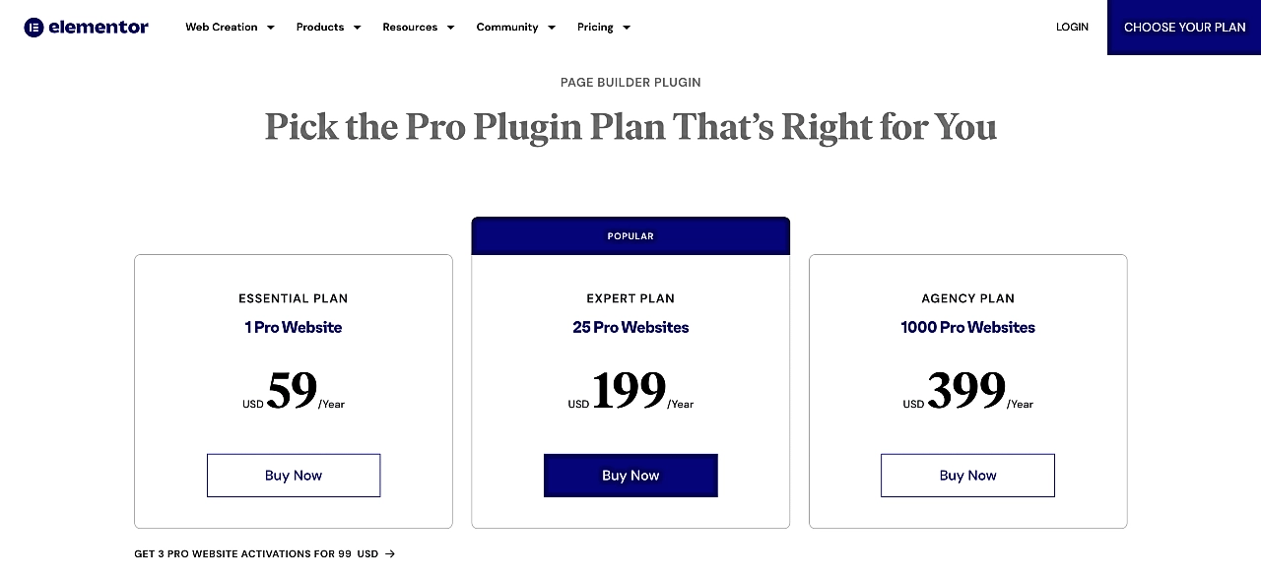The width and height of the screenshot is (1261, 579).
Task: Expand the Pricing dropdown arrow
Action: 627,28
